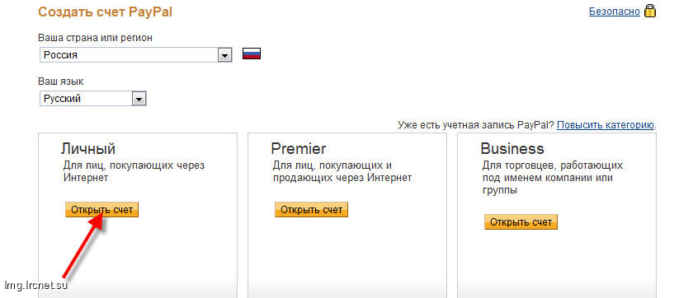Click the img.lrcnet.su watermark text
The height and width of the screenshot is (298, 693).
click(x=35, y=285)
